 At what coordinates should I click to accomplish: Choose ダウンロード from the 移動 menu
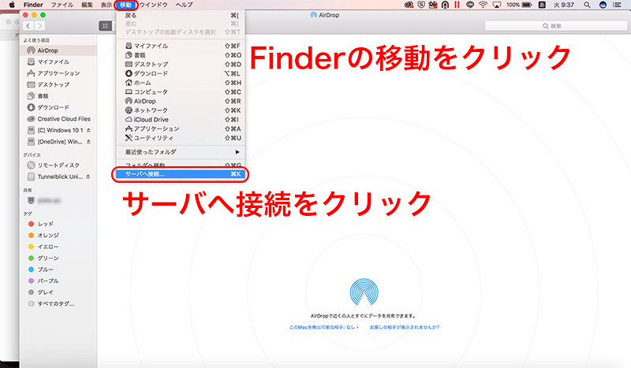point(181,73)
